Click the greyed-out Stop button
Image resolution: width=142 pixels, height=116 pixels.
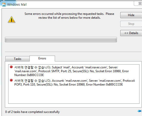pyautogui.click(x=131, y=24)
